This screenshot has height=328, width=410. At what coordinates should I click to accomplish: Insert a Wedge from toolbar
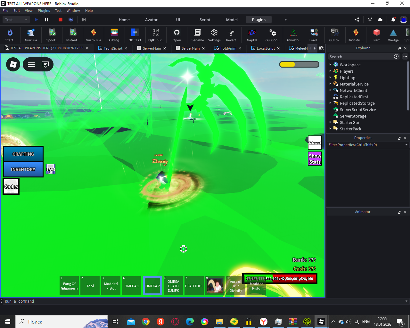click(393, 35)
